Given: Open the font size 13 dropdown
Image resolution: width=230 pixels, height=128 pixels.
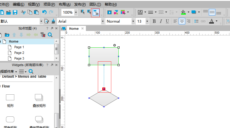Looking at the screenshot, I should (147, 21).
